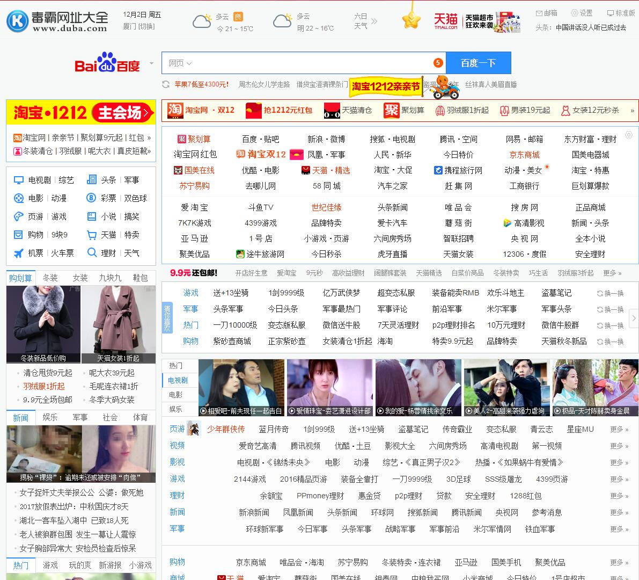Image resolution: width=639 pixels, height=580 pixels.
Task: Open headline 2017放假表出炉
Action: click(x=74, y=506)
